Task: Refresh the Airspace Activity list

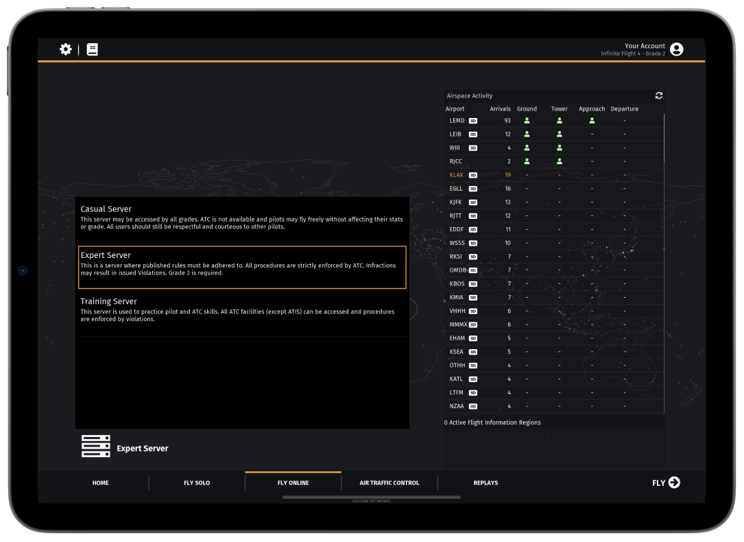Action: point(659,95)
